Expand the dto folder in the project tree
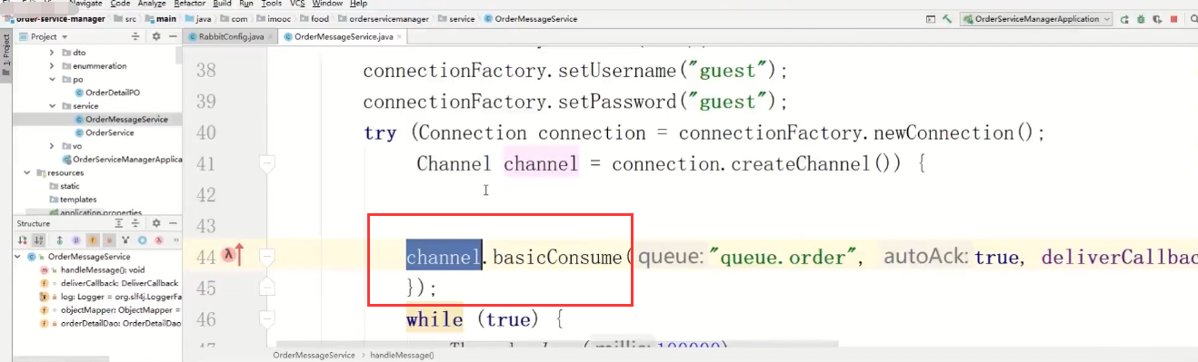 click(53, 53)
